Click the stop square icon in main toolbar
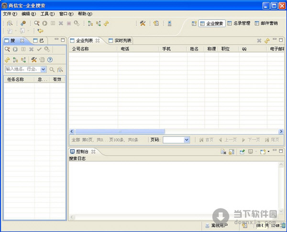 pos(69,23)
